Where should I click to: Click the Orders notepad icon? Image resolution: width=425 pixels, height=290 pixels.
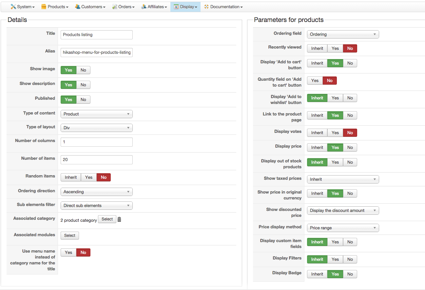click(115, 7)
